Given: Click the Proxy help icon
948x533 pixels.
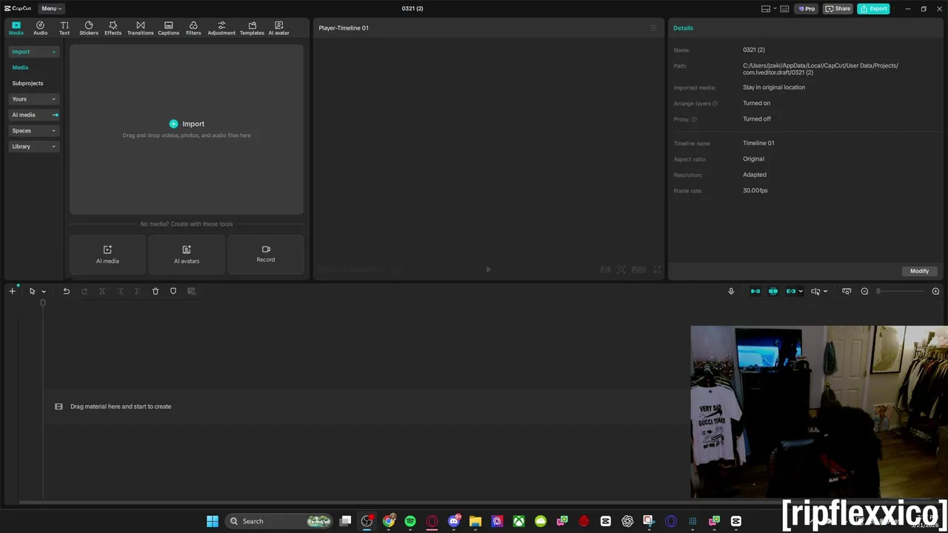Looking at the screenshot, I should (x=694, y=119).
